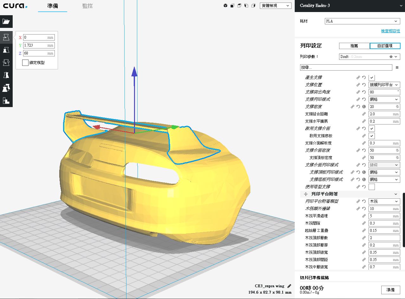This screenshot has height=299, width=405.
Task: Click the link icon beside 支撐結合距離
Action: [364, 114]
